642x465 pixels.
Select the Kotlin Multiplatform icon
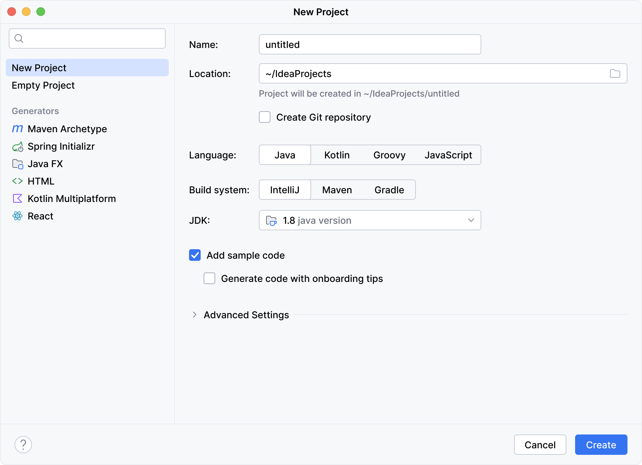click(x=17, y=199)
